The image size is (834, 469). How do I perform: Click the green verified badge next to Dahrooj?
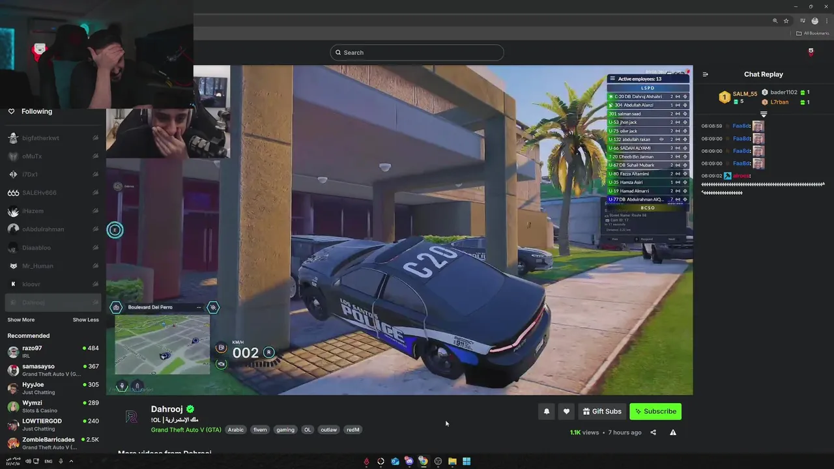[x=190, y=409]
